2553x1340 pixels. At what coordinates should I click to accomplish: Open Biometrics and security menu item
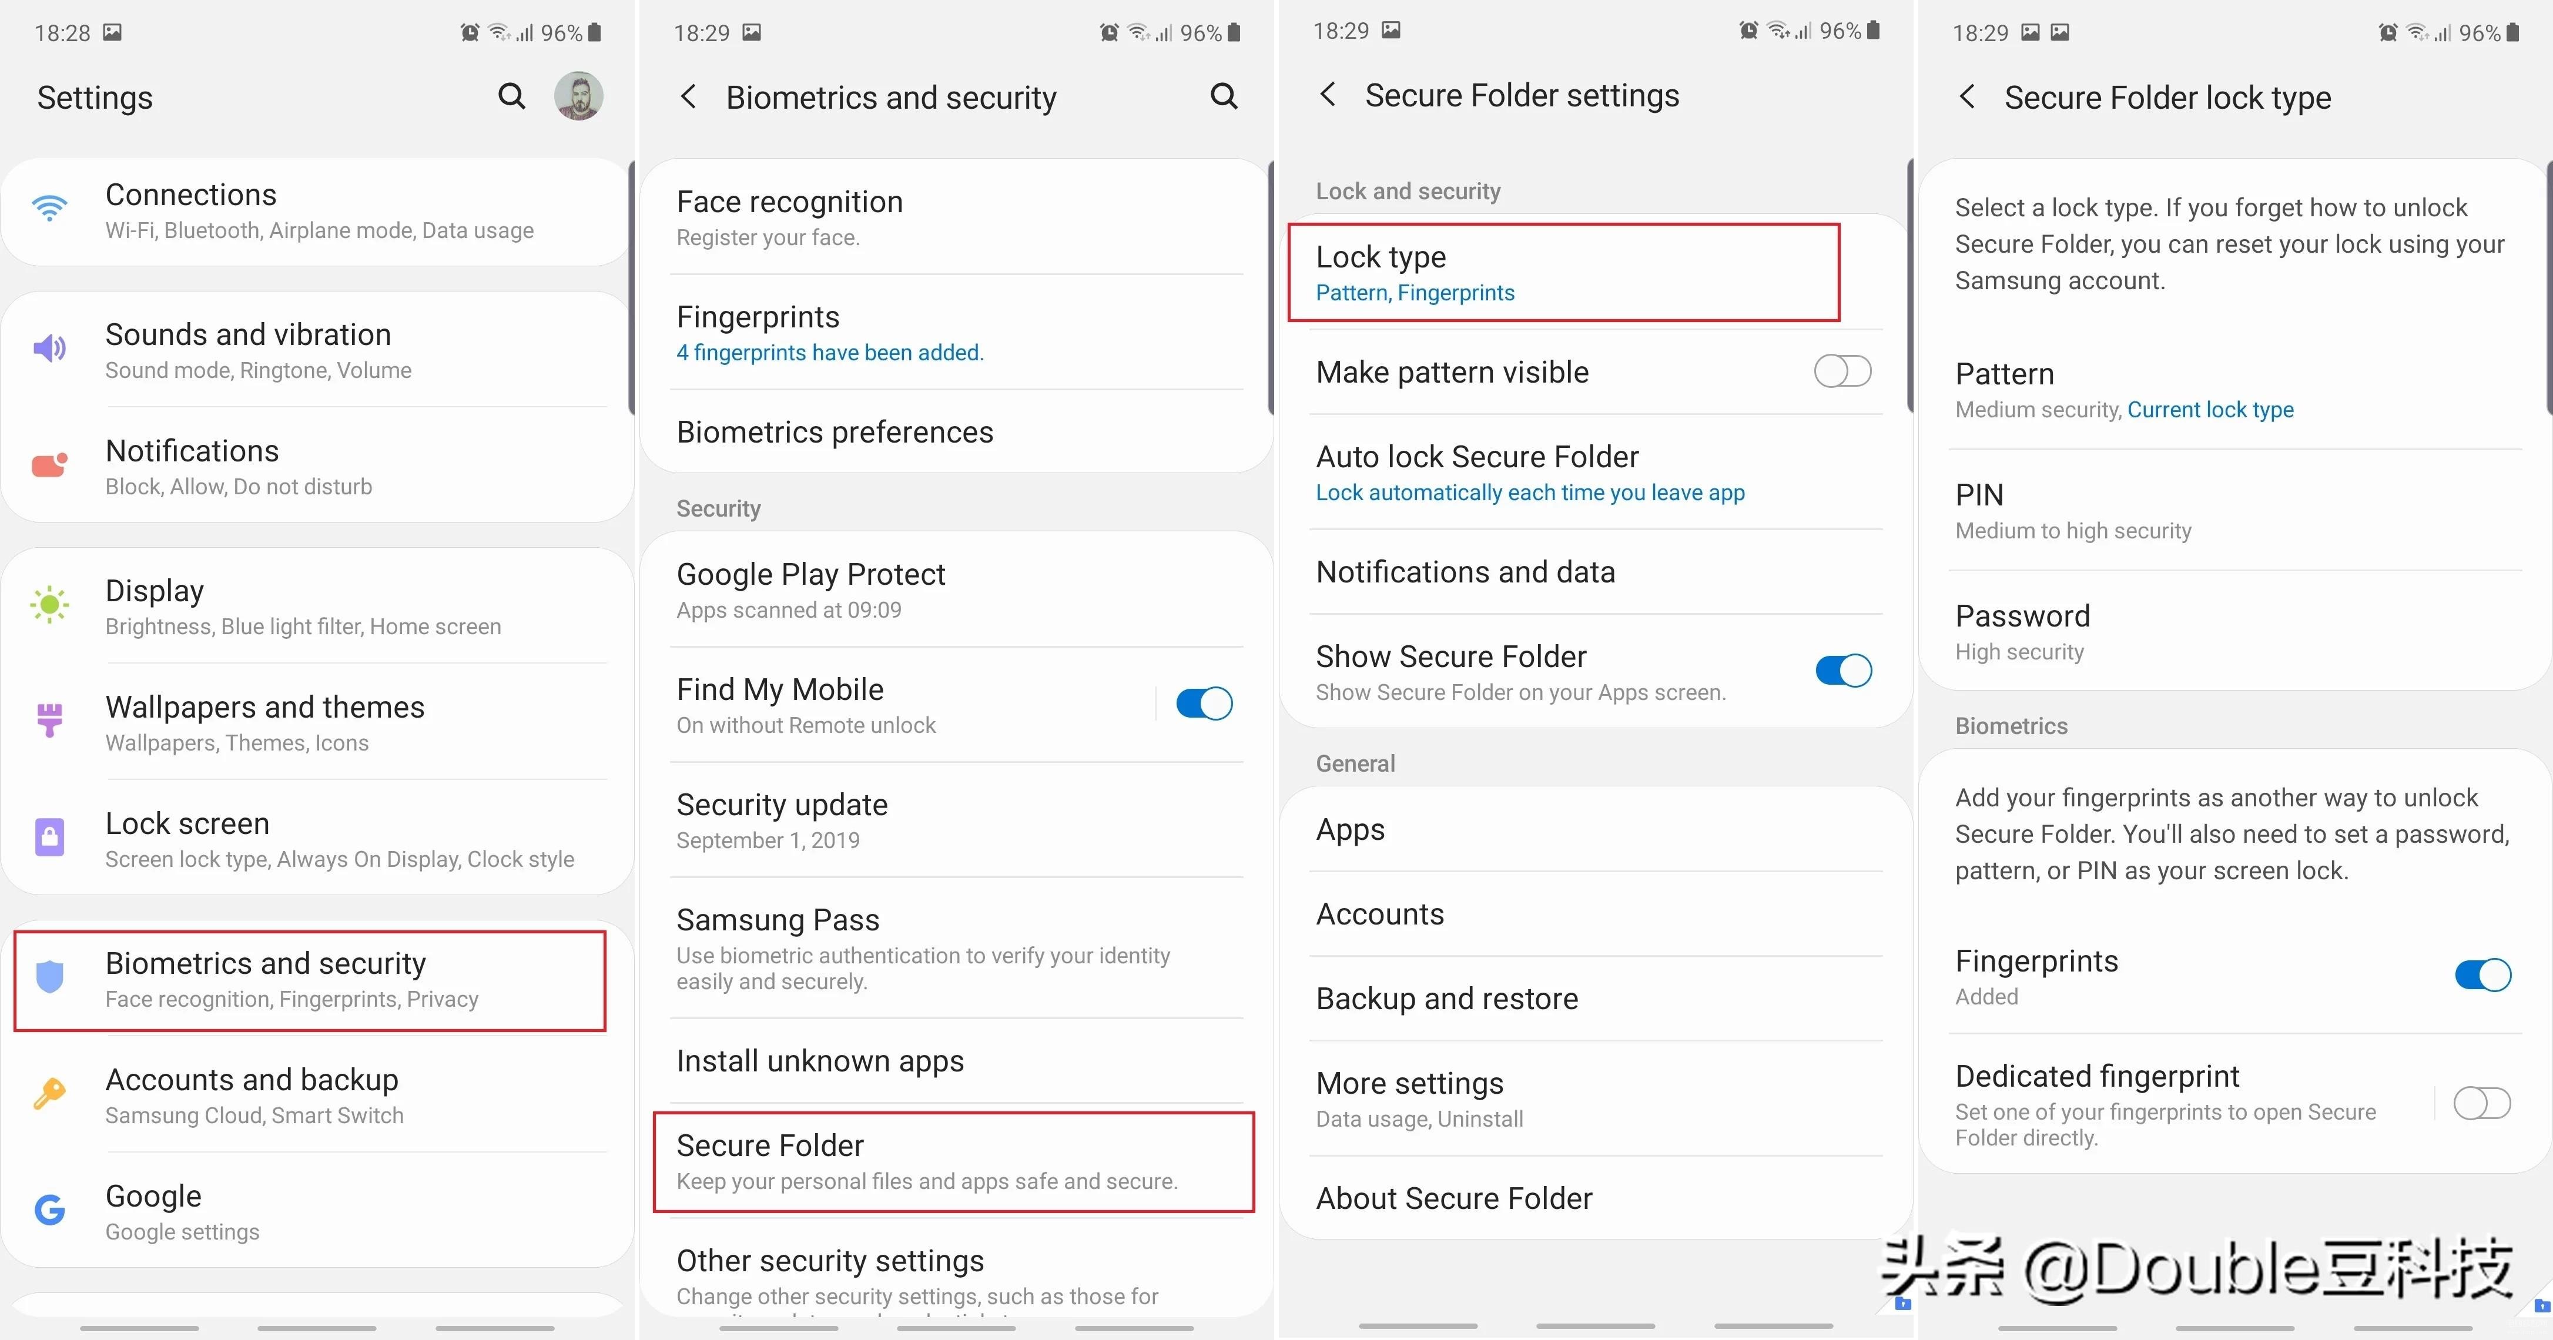click(x=309, y=980)
